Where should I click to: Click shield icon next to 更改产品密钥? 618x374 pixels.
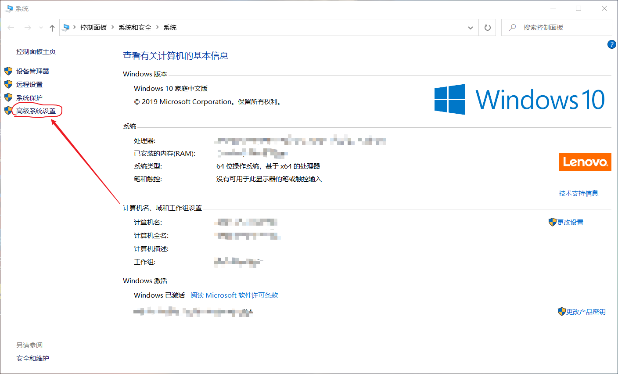tap(562, 312)
